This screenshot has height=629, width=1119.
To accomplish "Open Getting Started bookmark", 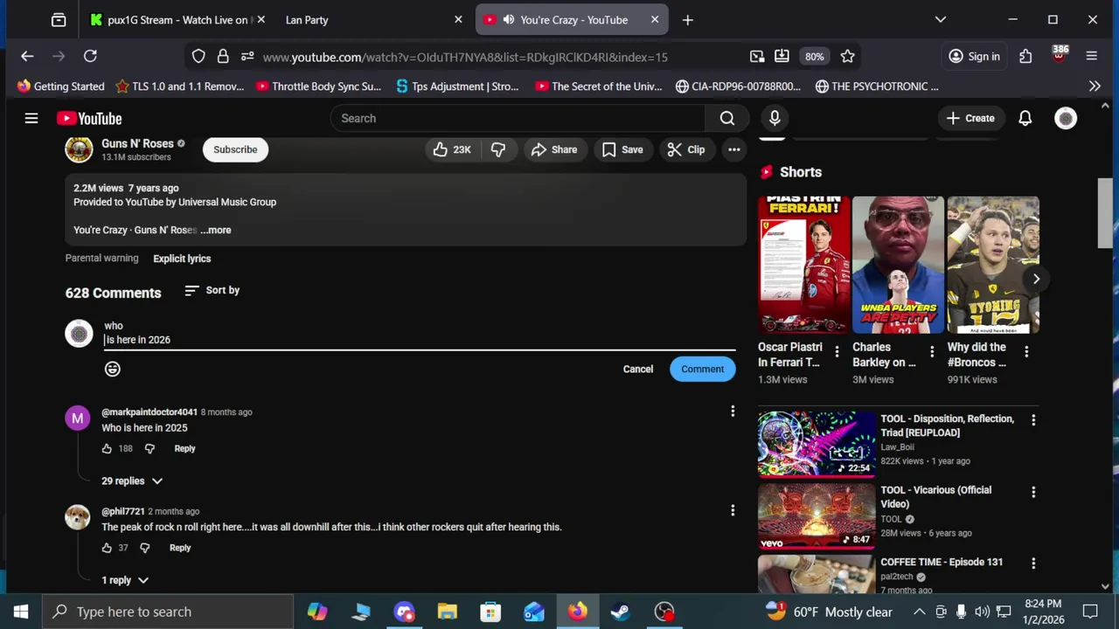I will point(60,86).
